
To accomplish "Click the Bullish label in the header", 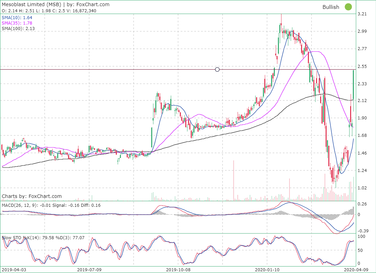I will point(331,7).
